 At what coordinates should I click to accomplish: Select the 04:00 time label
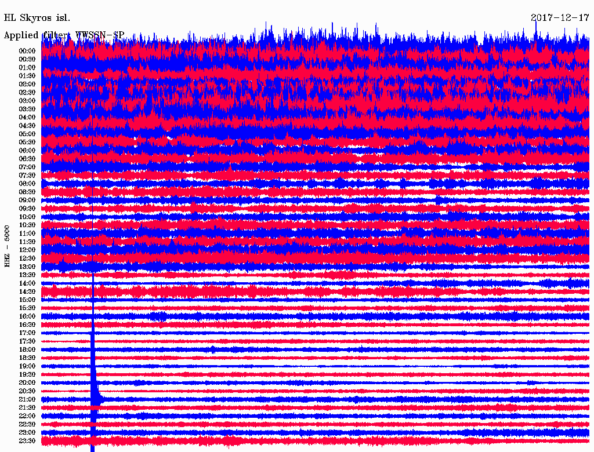pos(27,118)
